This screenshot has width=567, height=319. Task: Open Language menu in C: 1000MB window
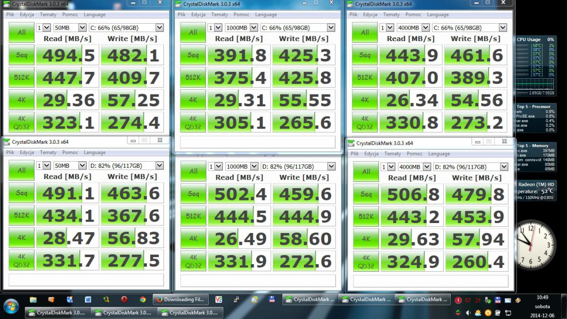click(x=266, y=15)
